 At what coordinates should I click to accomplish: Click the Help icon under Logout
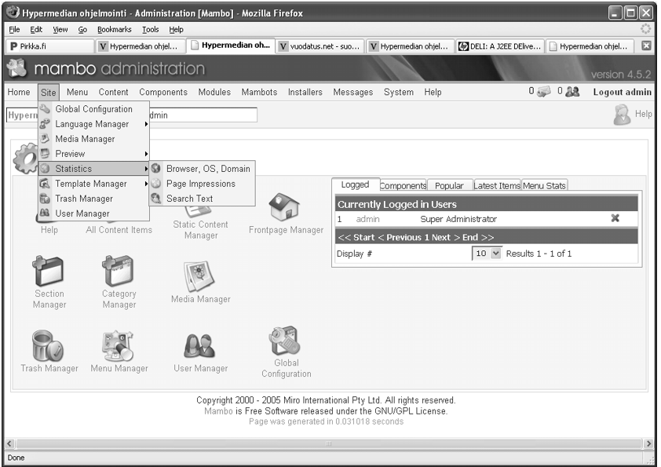point(622,115)
